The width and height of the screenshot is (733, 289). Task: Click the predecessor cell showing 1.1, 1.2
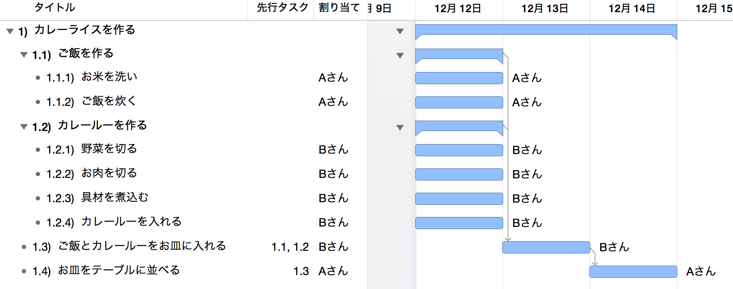click(290, 247)
